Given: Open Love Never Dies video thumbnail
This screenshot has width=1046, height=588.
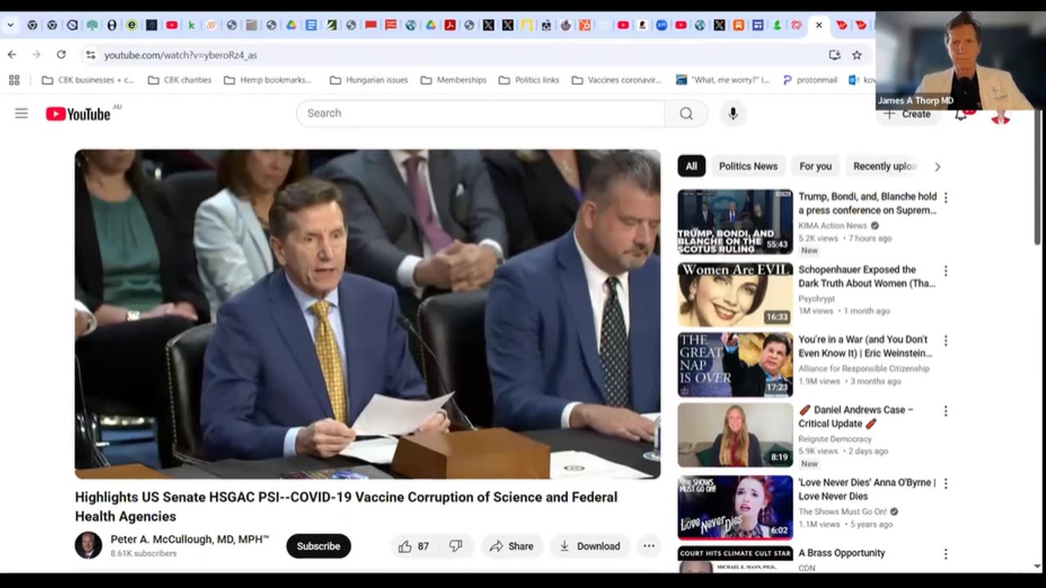Looking at the screenshot, I should tap(735, 507).
